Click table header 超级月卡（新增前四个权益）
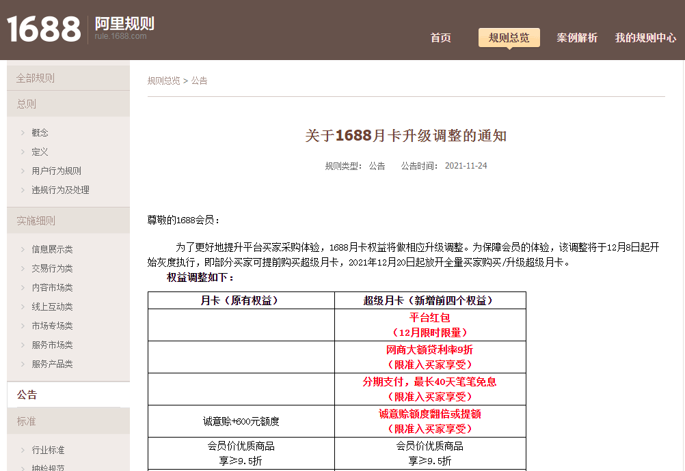The width and height of the screenshot is (685, 471). [x=430, y=300]
